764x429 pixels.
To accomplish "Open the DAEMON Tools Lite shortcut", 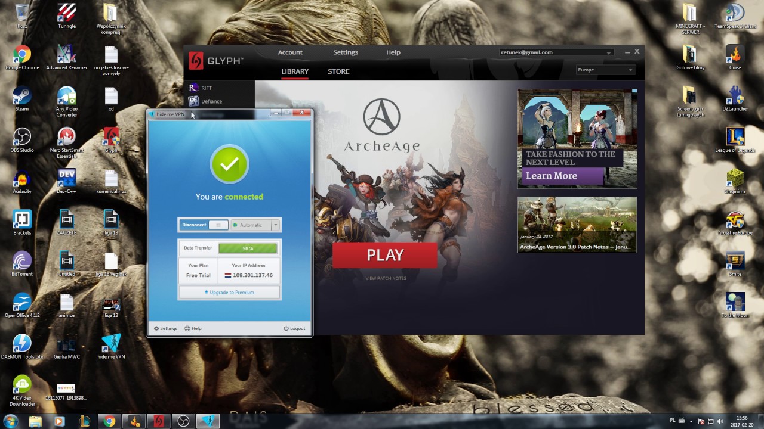I will click(22, 346).
